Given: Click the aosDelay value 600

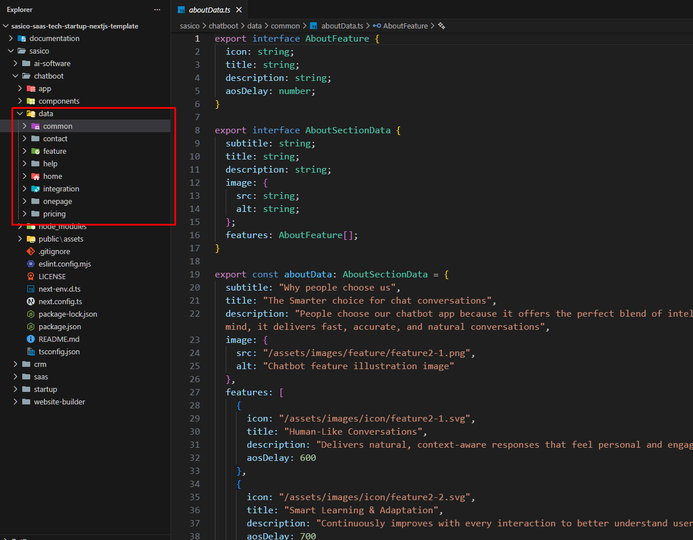Looking at the screenshot, I should click(308, 457).
